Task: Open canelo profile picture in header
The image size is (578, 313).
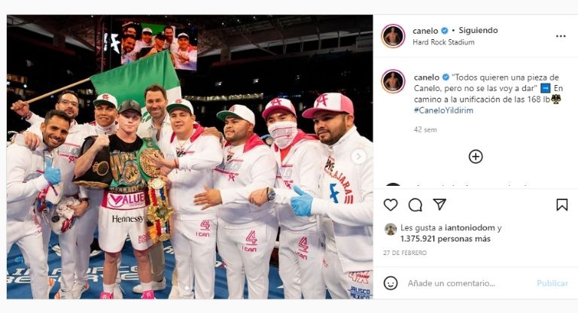Action: (394, 36)
